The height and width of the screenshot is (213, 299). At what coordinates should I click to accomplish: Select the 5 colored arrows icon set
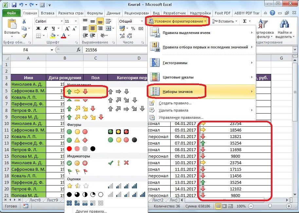click(85, 117)
